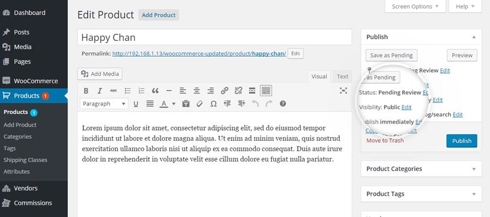
Task: Clear formatting with the eraser icon
Action: click(x=200, y=104)
